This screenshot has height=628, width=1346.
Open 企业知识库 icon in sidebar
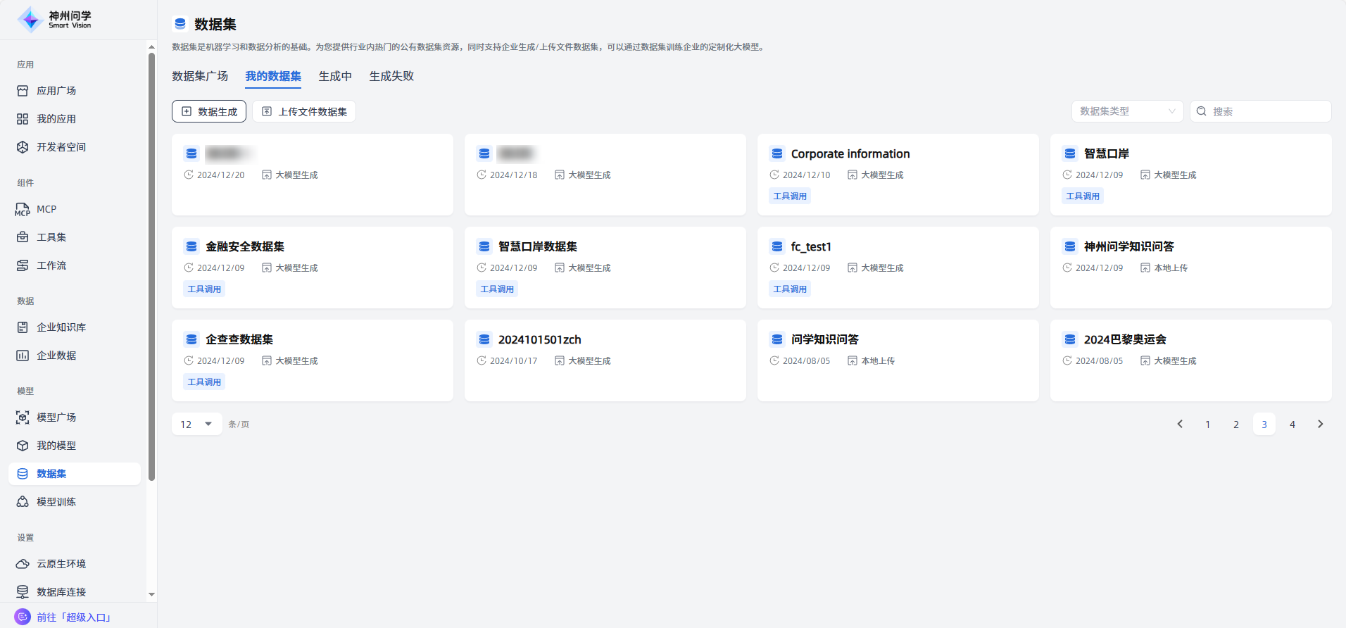click(23, 327)
